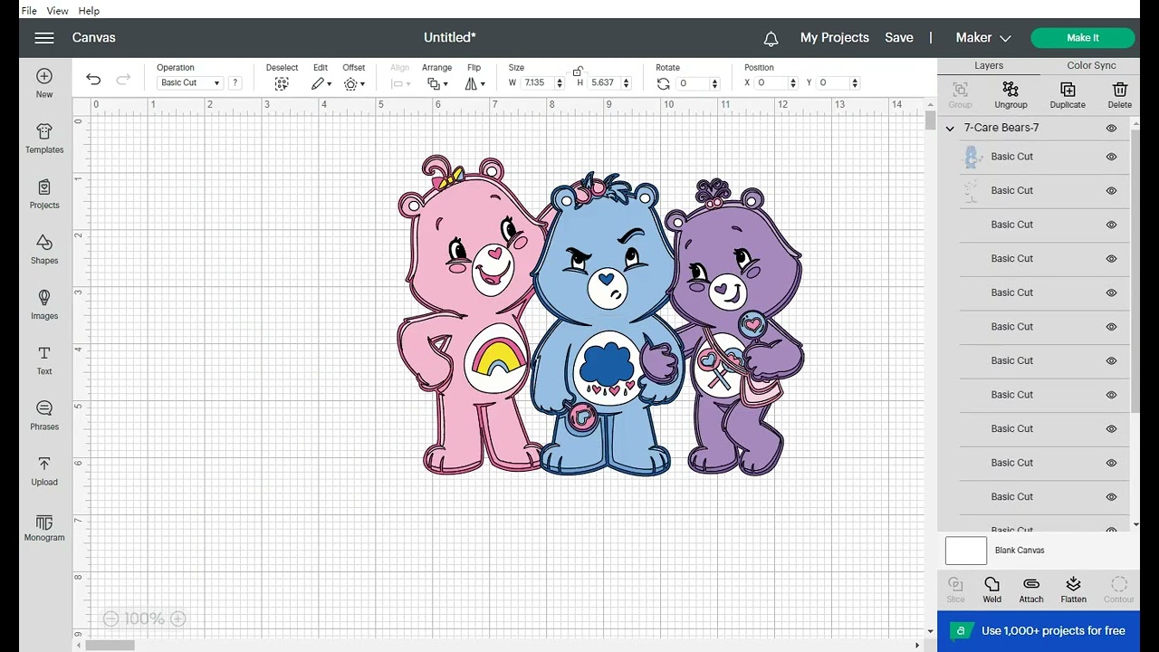Open the File menu

[x=28, y=11]
